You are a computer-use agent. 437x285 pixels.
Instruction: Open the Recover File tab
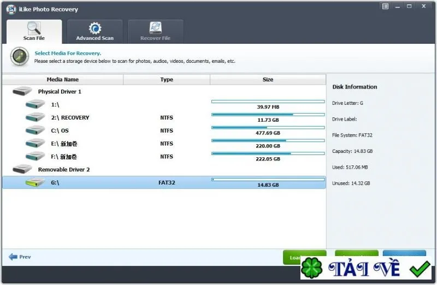coord(156,32)
